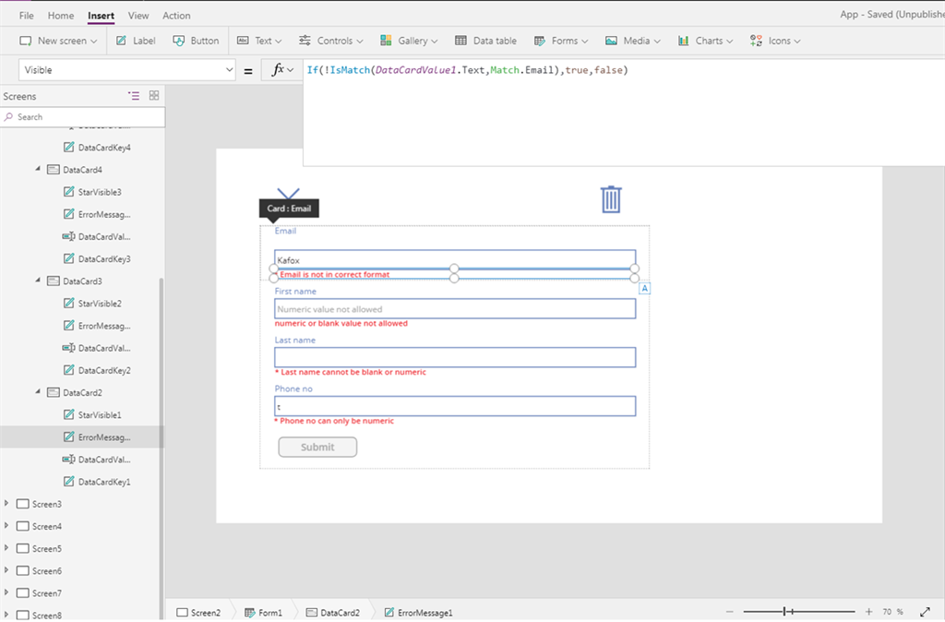This screenshot has width=945, height=622.
Task: Select DataCard2 breadcrumb
Action: coord(332,613)
